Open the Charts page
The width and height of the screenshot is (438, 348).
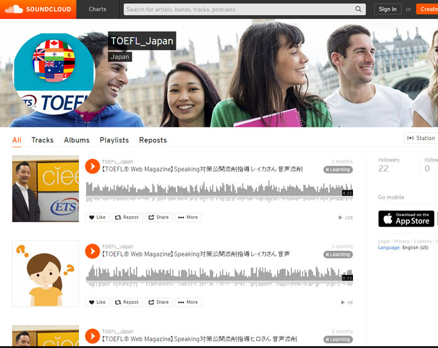tap(98, 9)
